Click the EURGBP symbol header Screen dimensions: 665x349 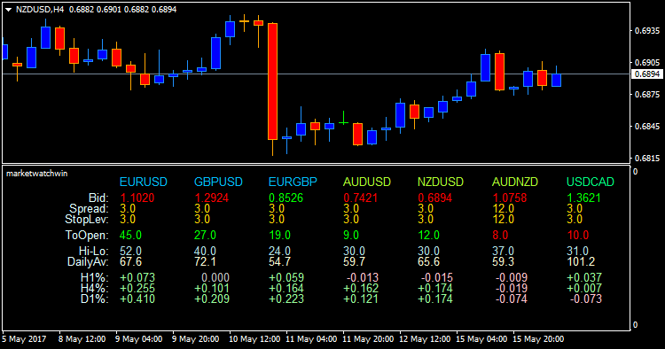coord(293,182)
